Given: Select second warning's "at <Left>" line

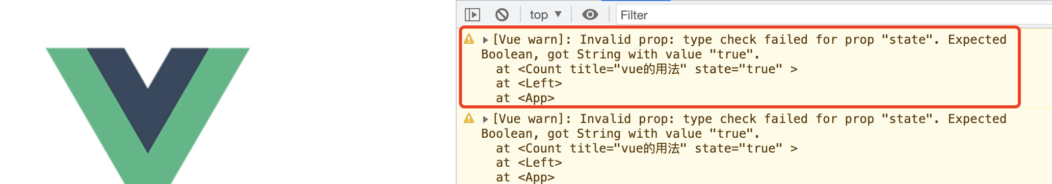Looking at the screenshot, I should click(529, 163).
